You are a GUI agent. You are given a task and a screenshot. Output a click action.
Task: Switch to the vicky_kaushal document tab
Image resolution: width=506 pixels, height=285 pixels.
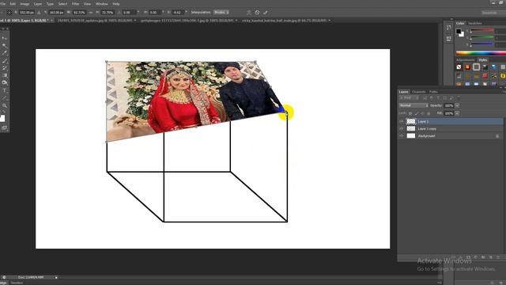click(x=285, y=21)
